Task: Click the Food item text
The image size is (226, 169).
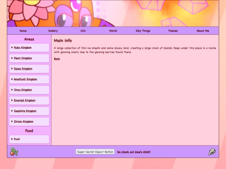Action: 17,139
